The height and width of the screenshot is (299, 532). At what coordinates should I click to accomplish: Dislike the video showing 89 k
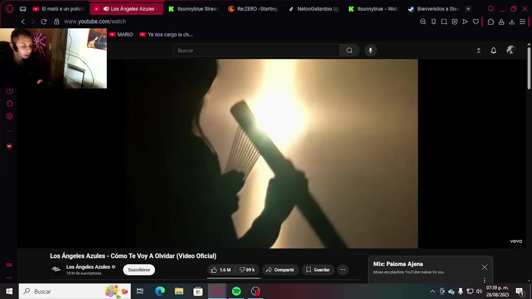pyautogui.click(x=248, y=270)
